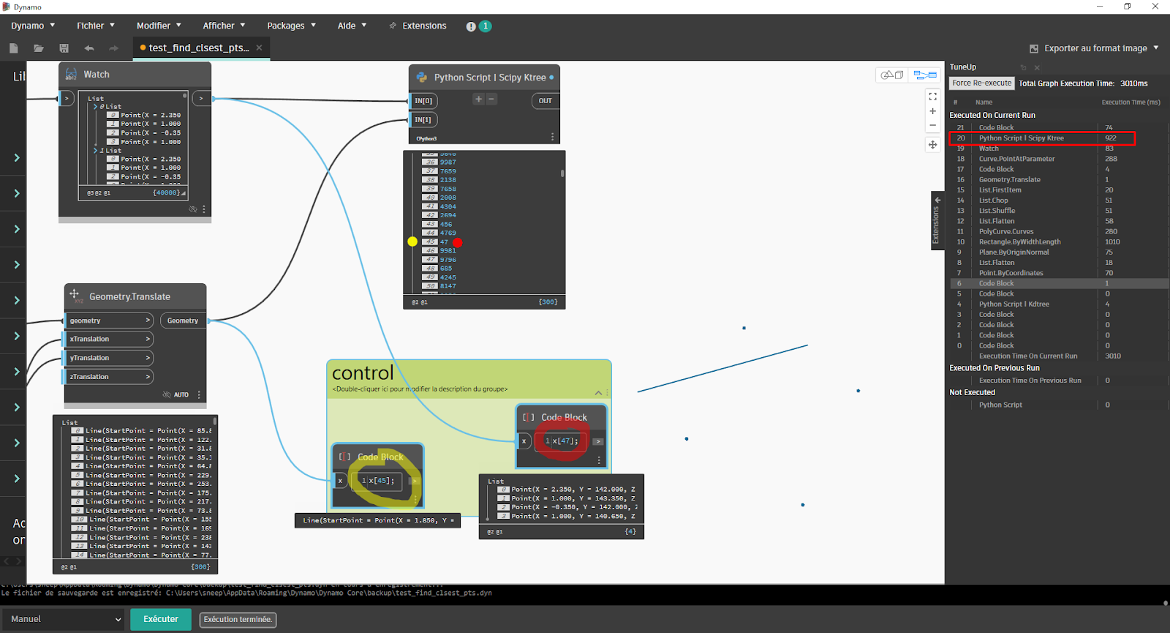Viewport: 1170px width, 633px height.
Task: Open the Fichier menu
Action: (x=96, y=26)
